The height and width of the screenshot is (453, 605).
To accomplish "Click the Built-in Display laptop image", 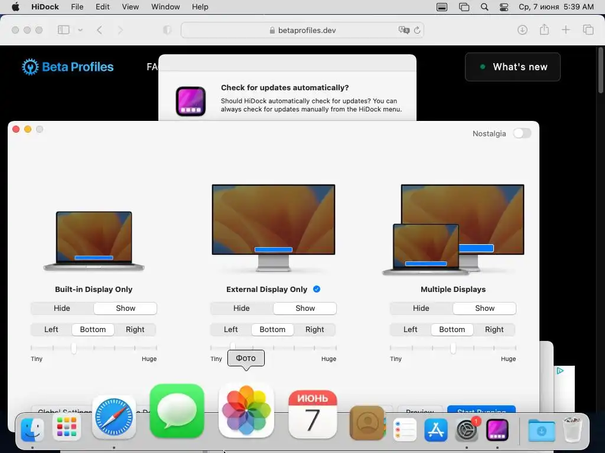I will click(94, 241).
